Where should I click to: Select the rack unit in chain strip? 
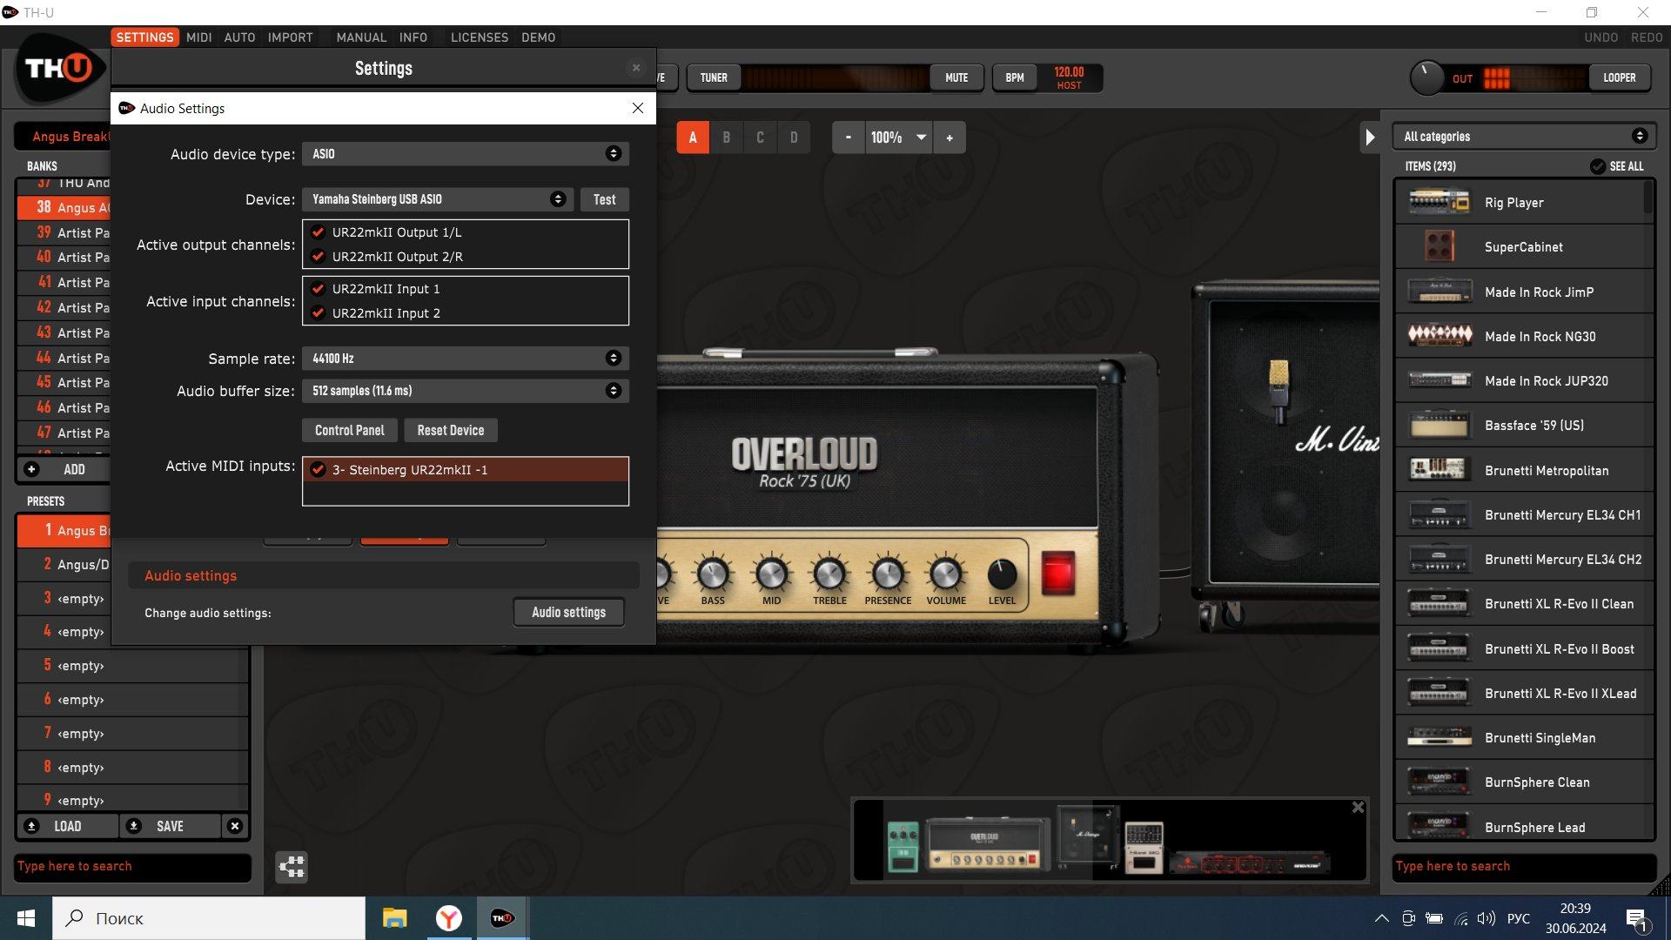pyautogui.click(x=1249, y=863)
